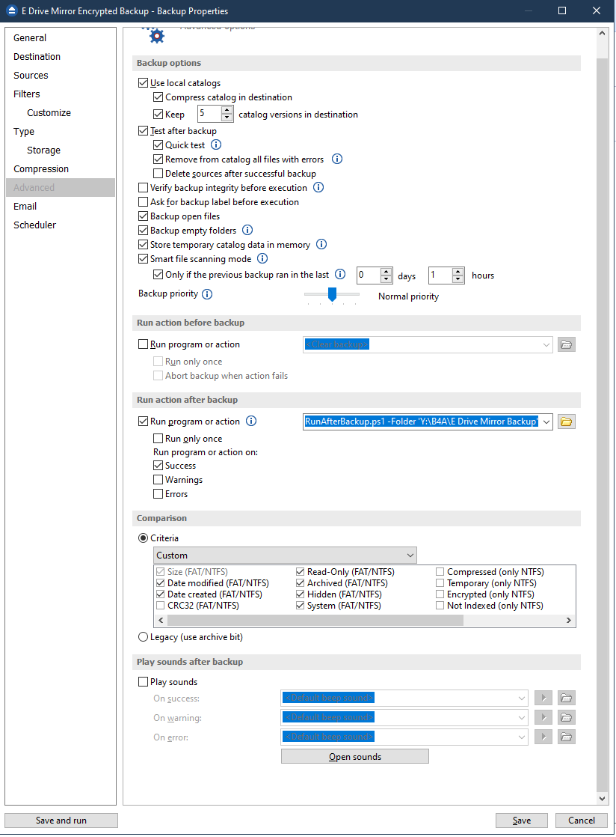Browse file for On success sound

pos(567,698)
